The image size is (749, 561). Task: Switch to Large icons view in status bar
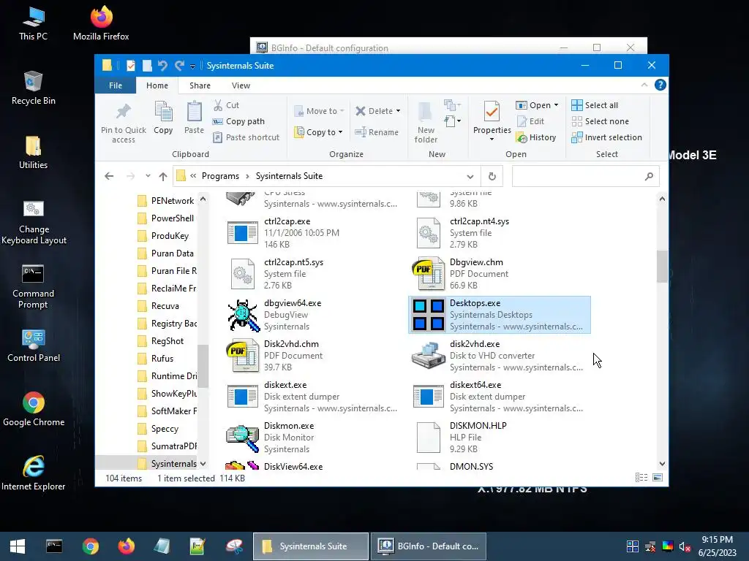pos(658,478)
